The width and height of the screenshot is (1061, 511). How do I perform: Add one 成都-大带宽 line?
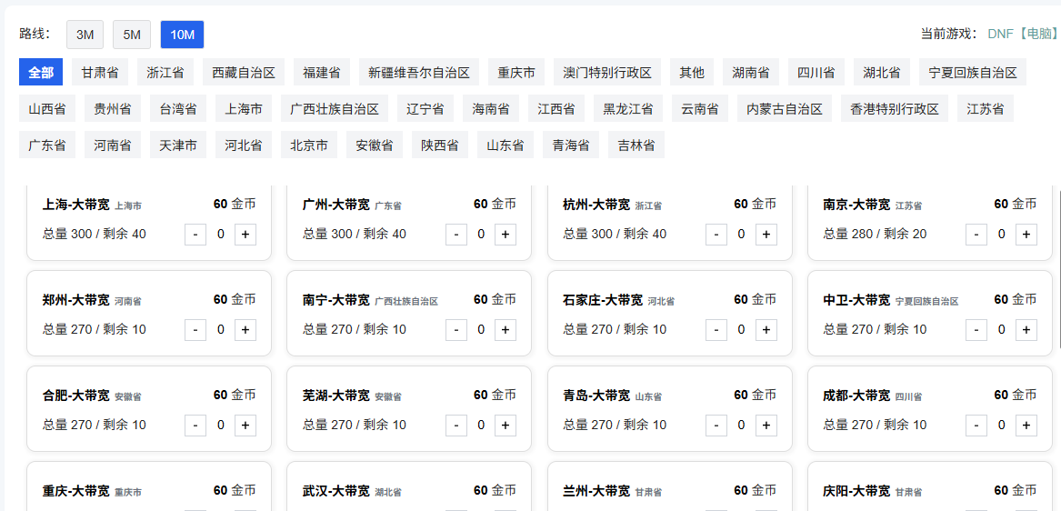[x=1026, y=426]
